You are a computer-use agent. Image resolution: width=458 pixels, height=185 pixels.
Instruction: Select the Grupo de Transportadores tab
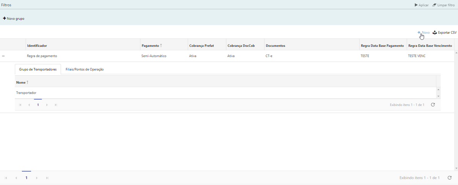38,69
